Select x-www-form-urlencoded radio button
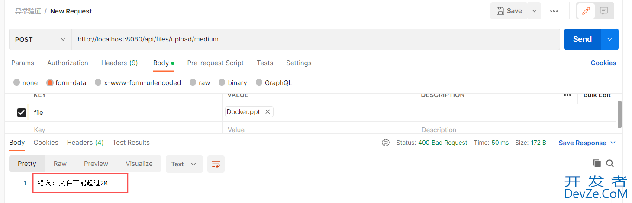The image size is (632, 203). pyautogui.click(x=98, y=82)
